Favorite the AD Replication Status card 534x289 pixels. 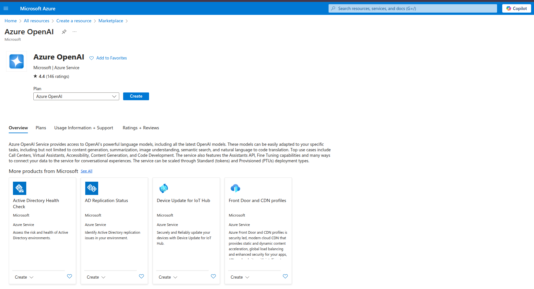[x=141, y=276]
